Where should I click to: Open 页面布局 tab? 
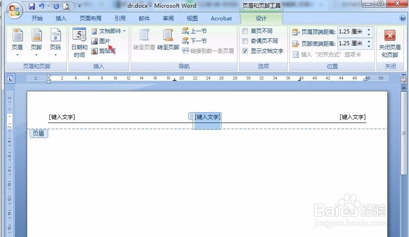pyautogui.click(x=91, y=18)
